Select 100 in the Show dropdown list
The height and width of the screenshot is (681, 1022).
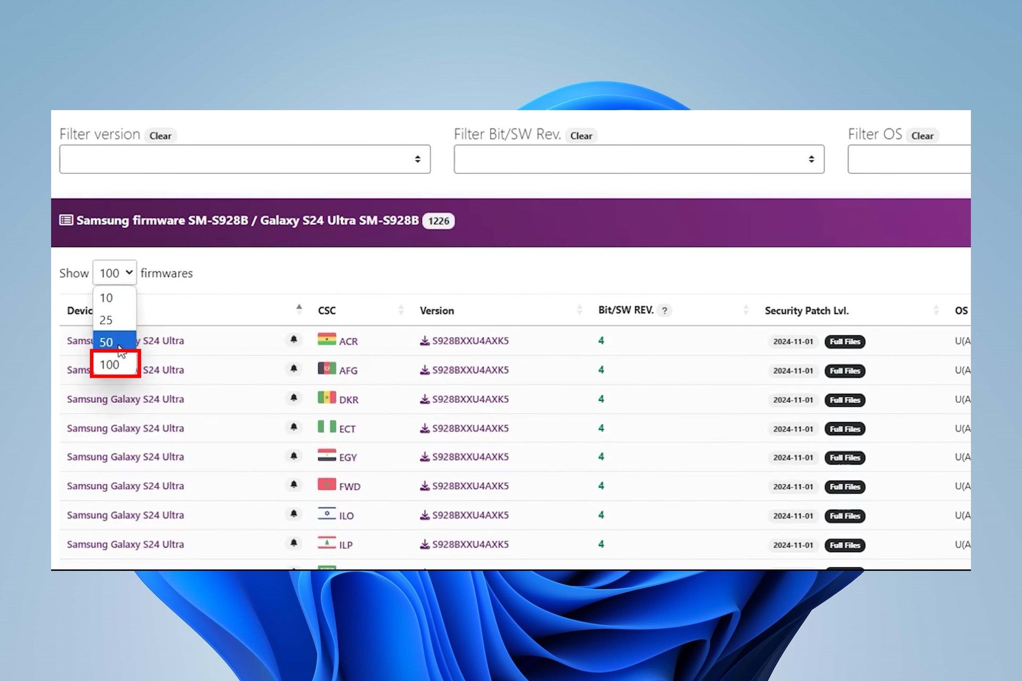114,364
